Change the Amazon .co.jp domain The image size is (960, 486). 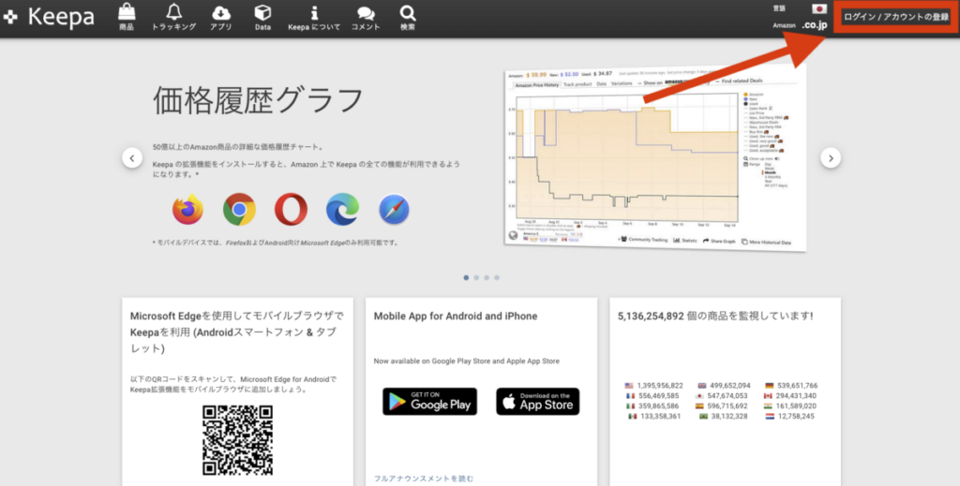pyautogui.click(x=815, y=25)
